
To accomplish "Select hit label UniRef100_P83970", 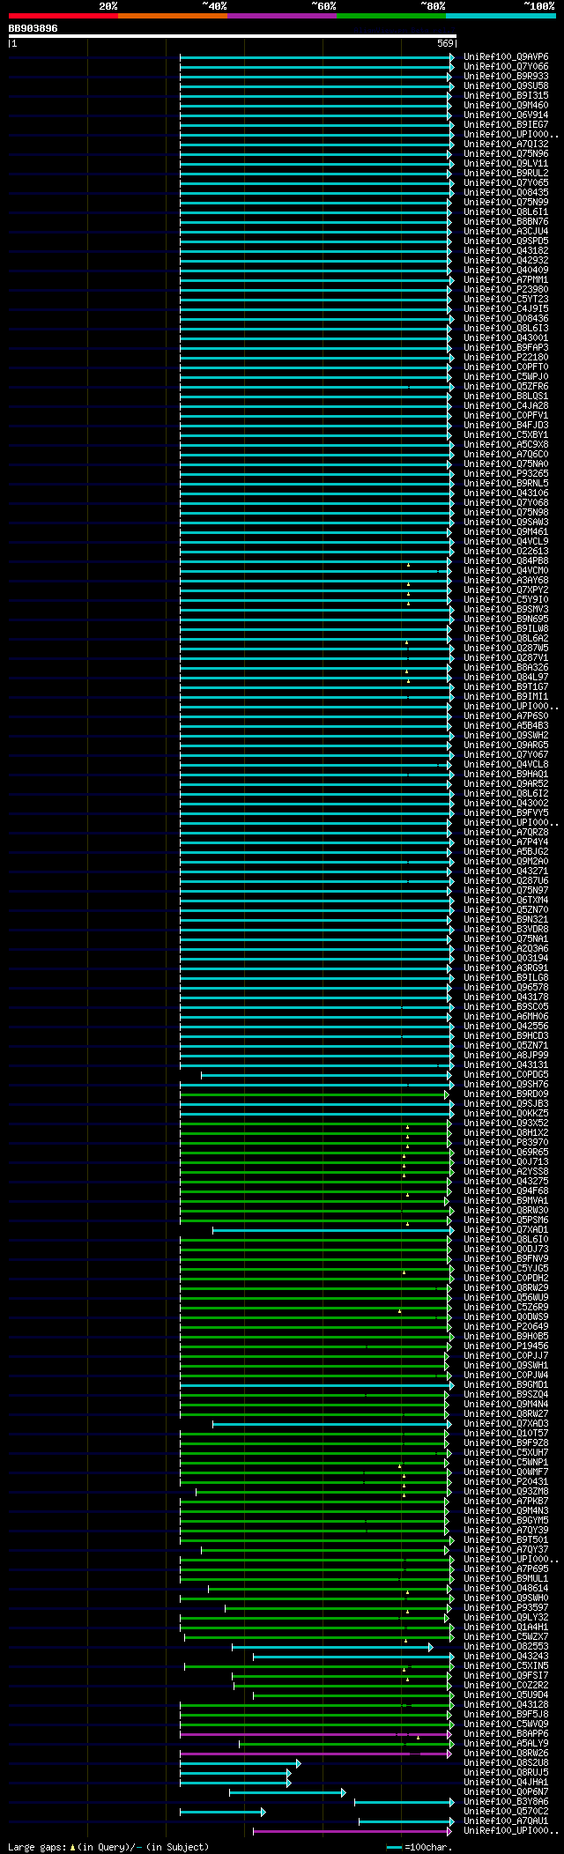I will pyautogui.click(x=506, y=1143).
